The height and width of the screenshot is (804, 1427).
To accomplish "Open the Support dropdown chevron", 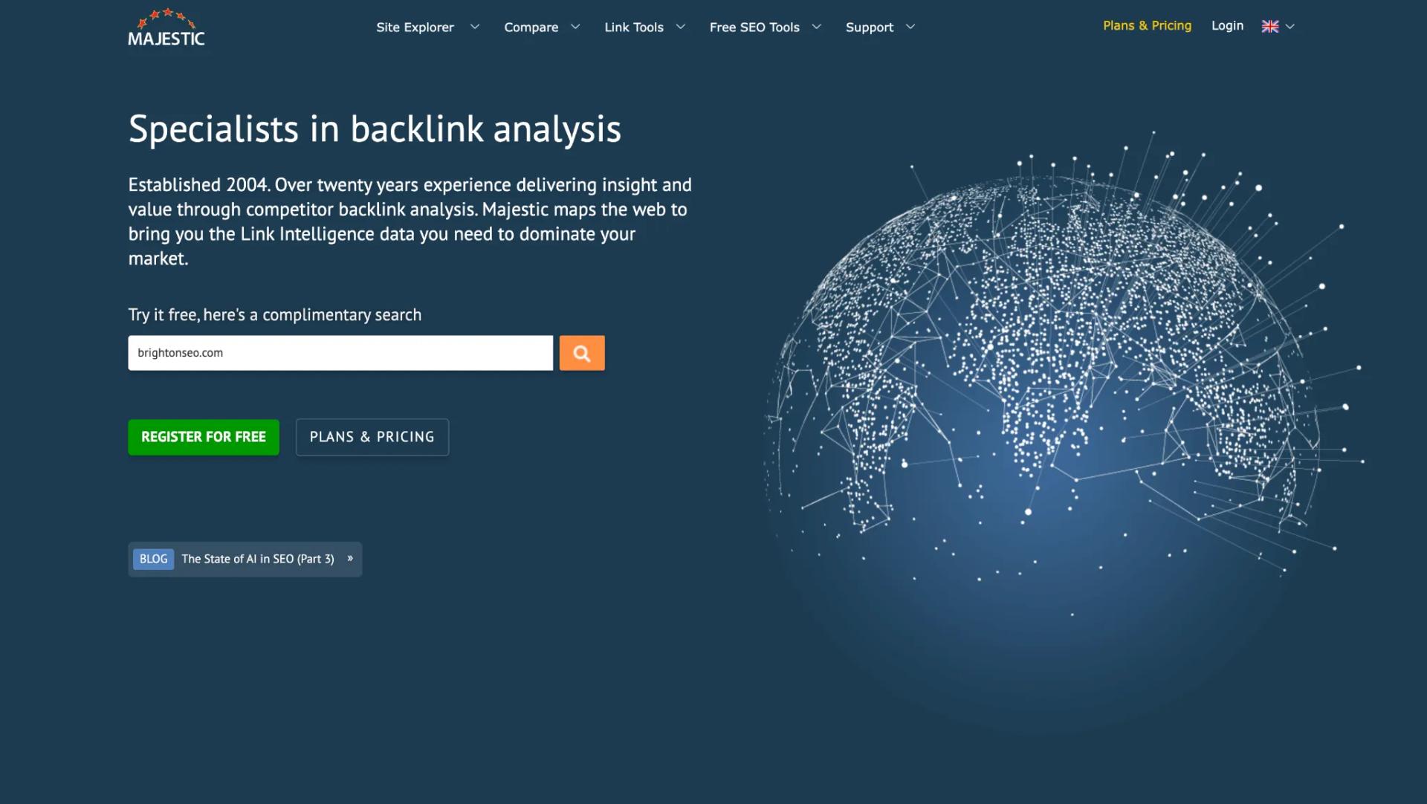I will (x=910, y=27).
